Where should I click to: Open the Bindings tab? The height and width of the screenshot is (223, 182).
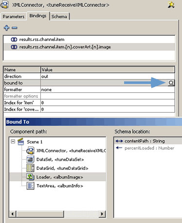click(38, 16)
